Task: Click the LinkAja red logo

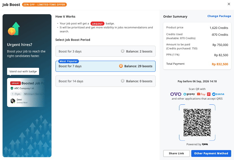Action: (x=209, y=94)
